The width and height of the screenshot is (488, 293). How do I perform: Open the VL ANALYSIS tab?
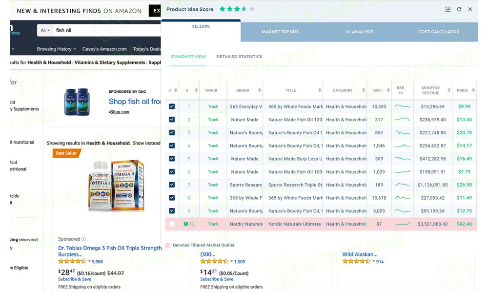[359, 32]
